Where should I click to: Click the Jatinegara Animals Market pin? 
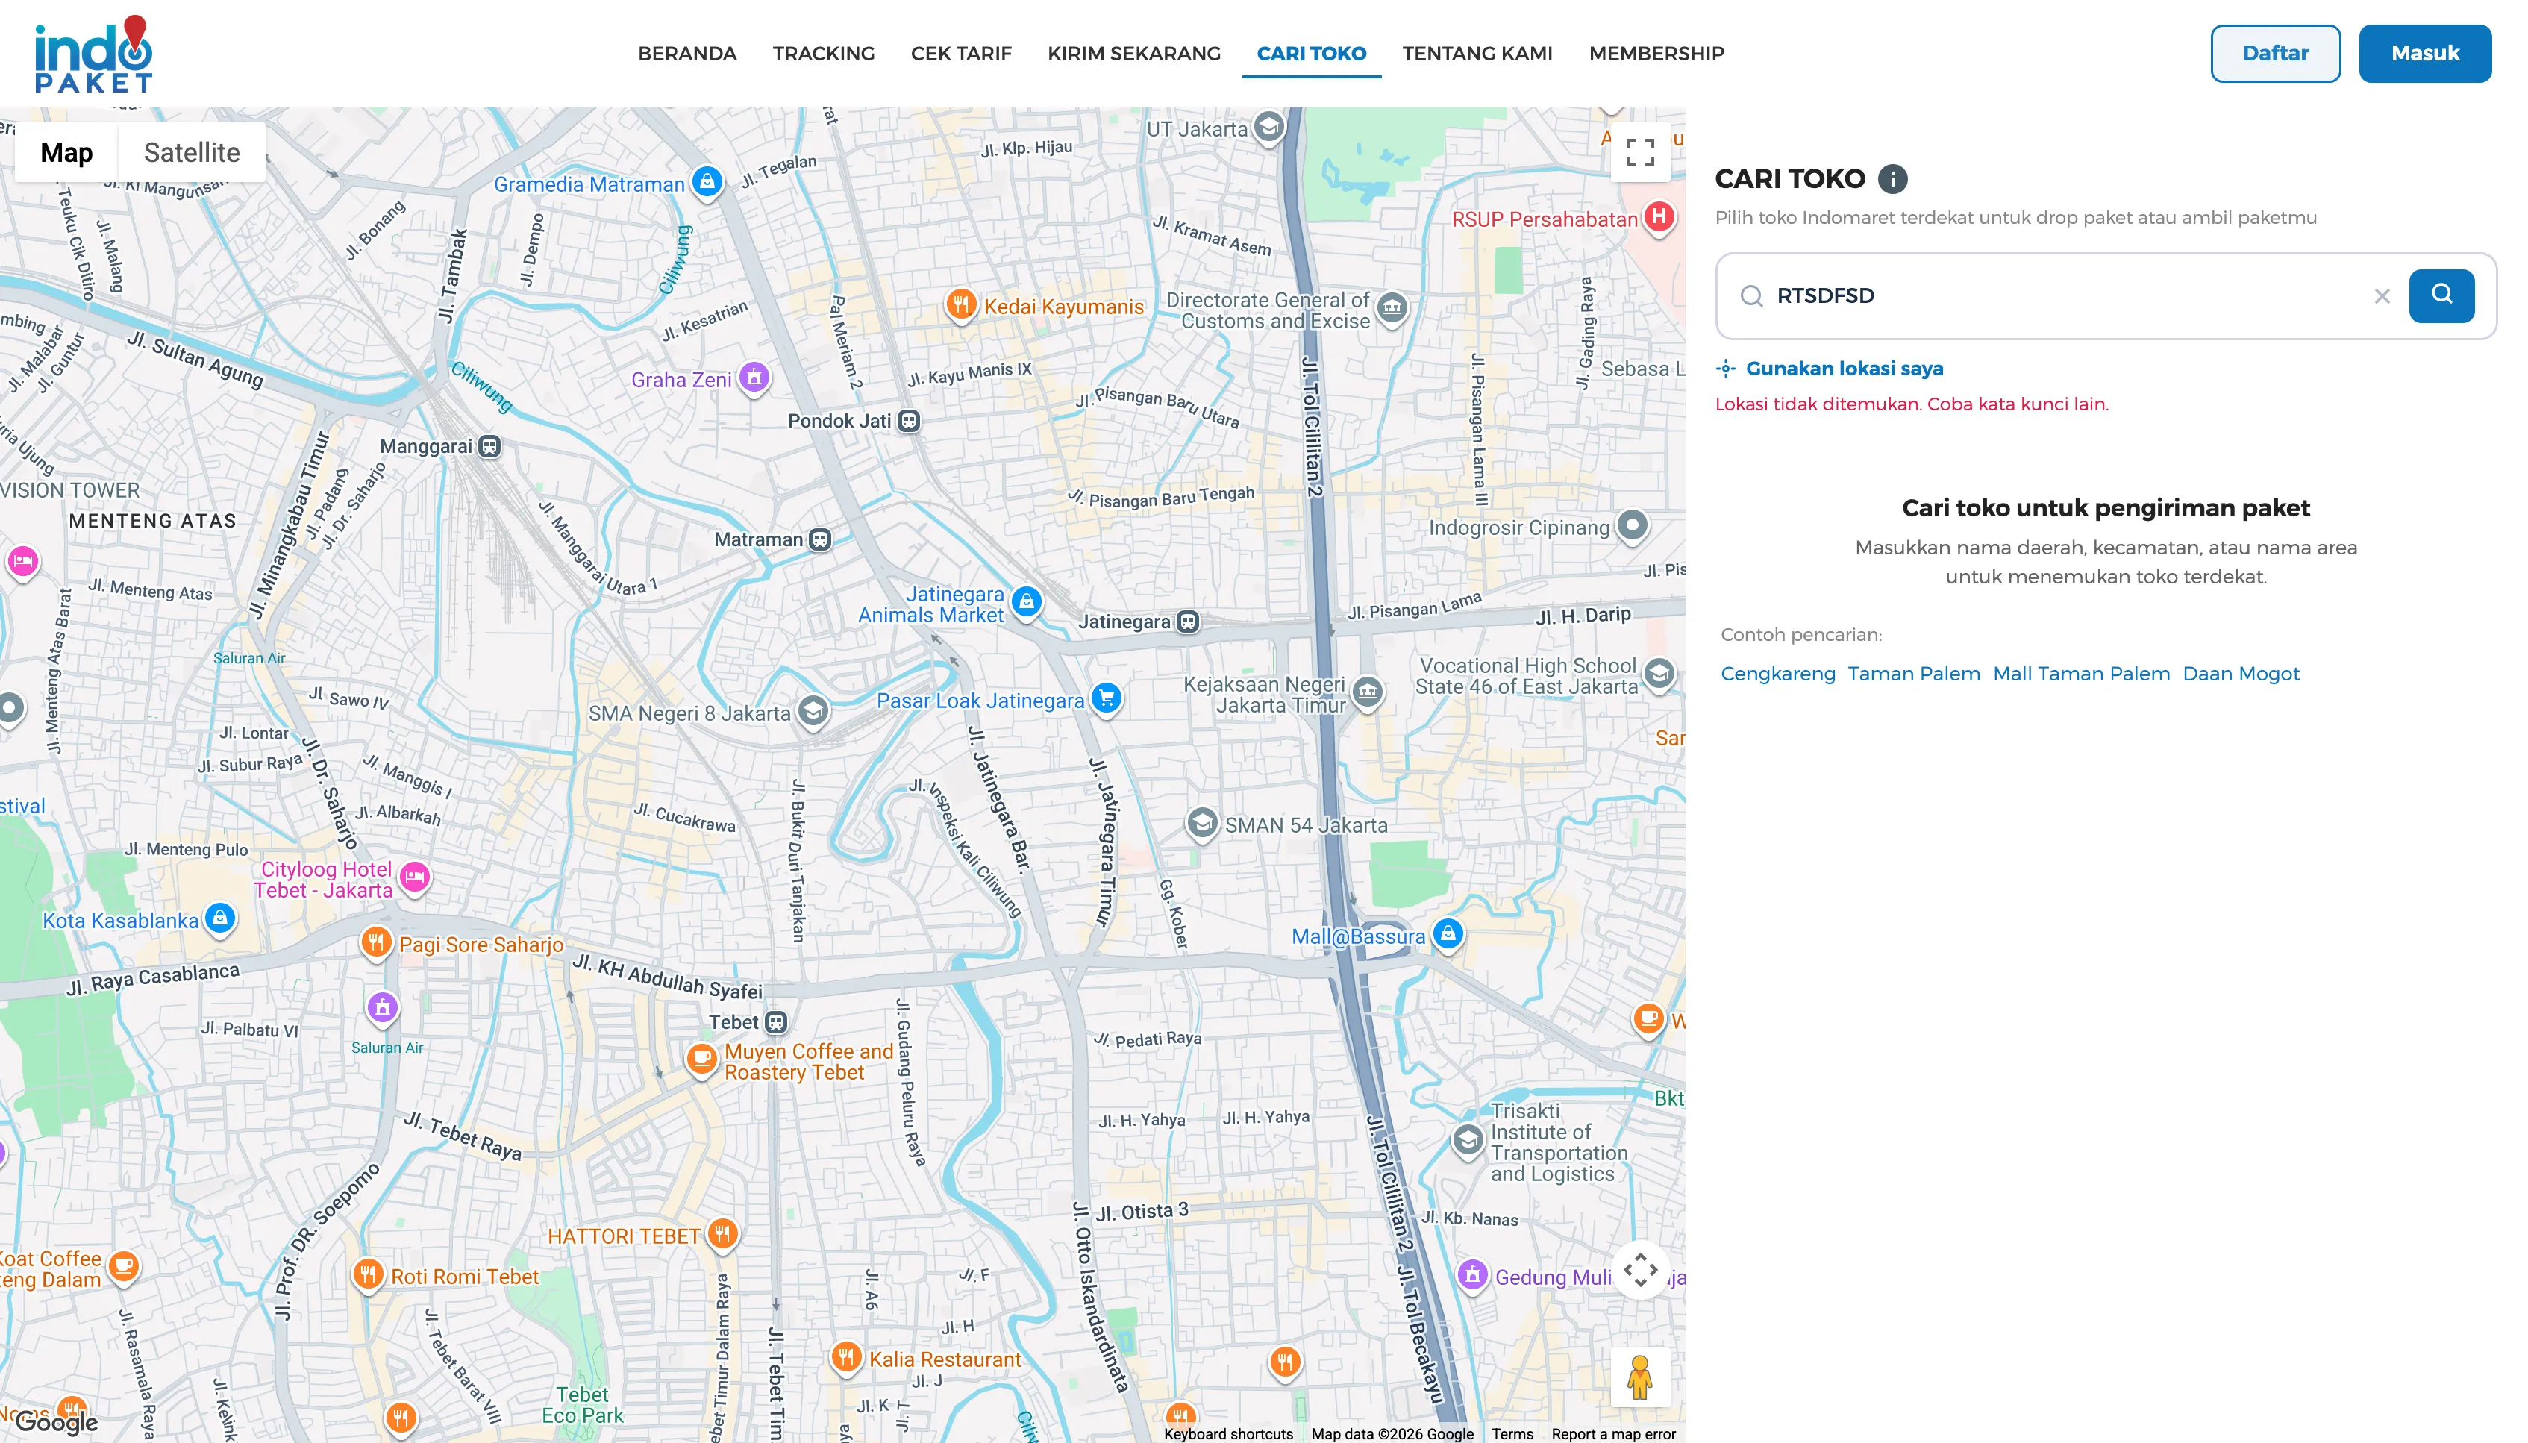1027,601
